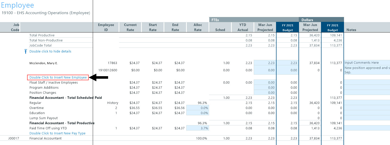Click the Notes column header
This screenshot has width=390, height=145.
(351, 30)
